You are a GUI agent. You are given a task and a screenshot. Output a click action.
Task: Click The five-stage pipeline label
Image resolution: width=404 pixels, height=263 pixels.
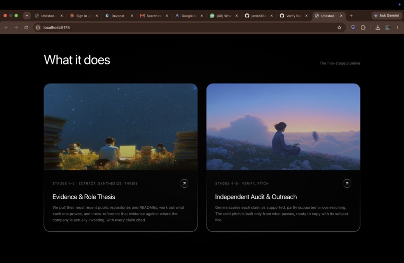[x=340, y=63]
